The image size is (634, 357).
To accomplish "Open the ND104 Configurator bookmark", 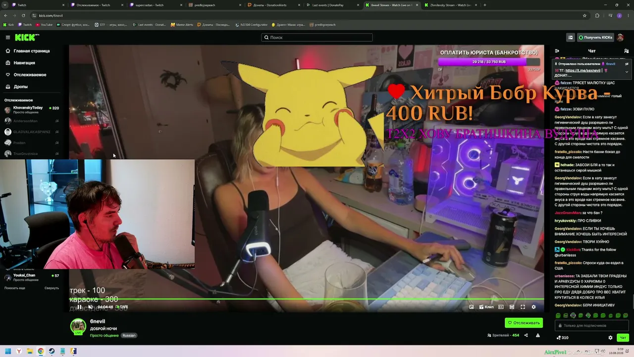I will point(251,25).
